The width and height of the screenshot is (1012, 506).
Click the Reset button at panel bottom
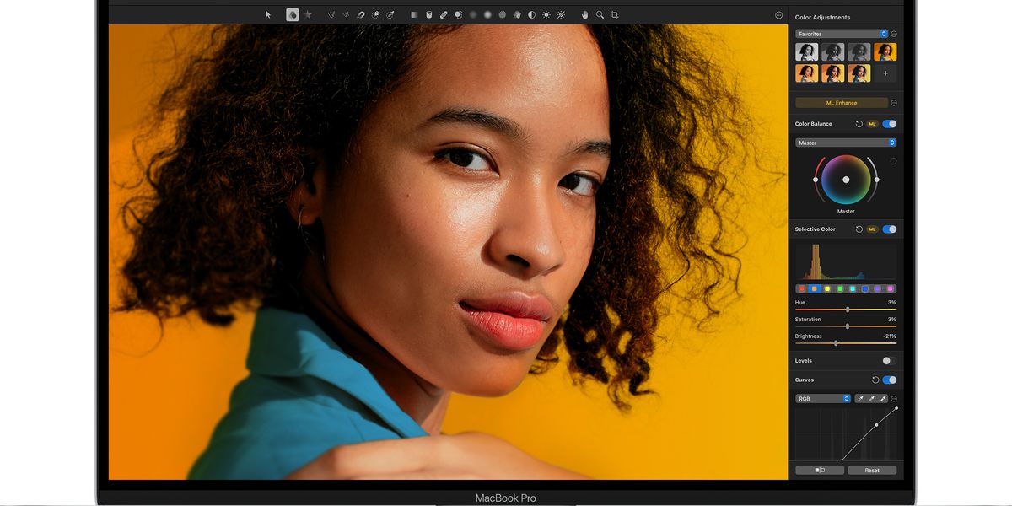coord(872,470)
